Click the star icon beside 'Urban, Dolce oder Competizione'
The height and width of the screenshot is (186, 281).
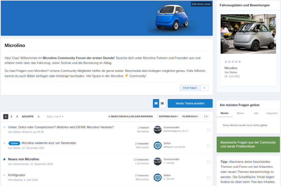click(x=4, y=127)
